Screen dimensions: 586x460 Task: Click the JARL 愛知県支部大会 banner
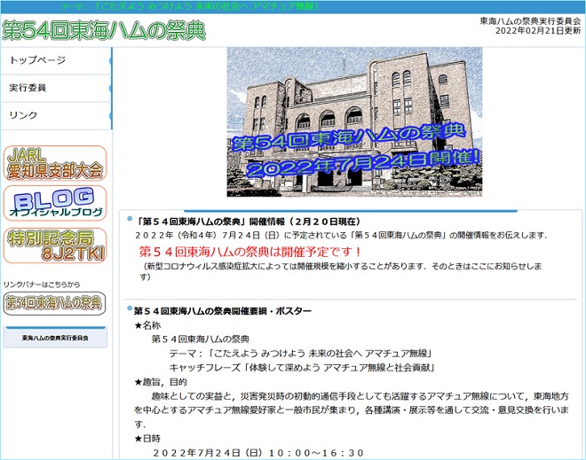pyautogui.click(x=55, y=163)
